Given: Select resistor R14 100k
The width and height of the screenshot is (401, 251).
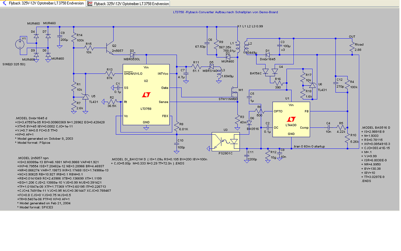Looking at the screenshot, I should coord(74,38).
